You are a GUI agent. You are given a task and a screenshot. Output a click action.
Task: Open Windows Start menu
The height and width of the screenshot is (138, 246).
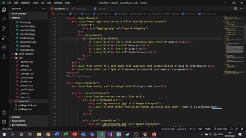(4, 135)
